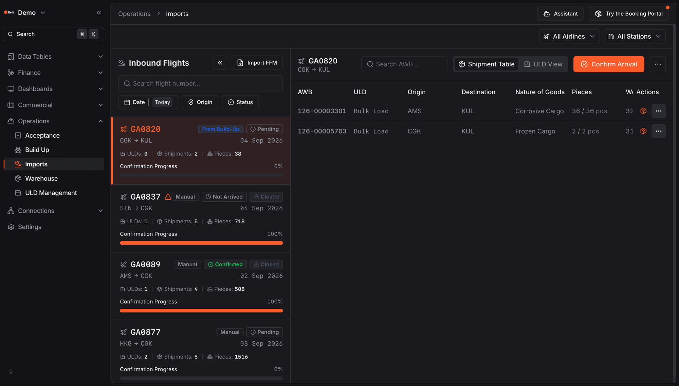
Task: Click AWB number 126-00003301
Action: (322, 111)
